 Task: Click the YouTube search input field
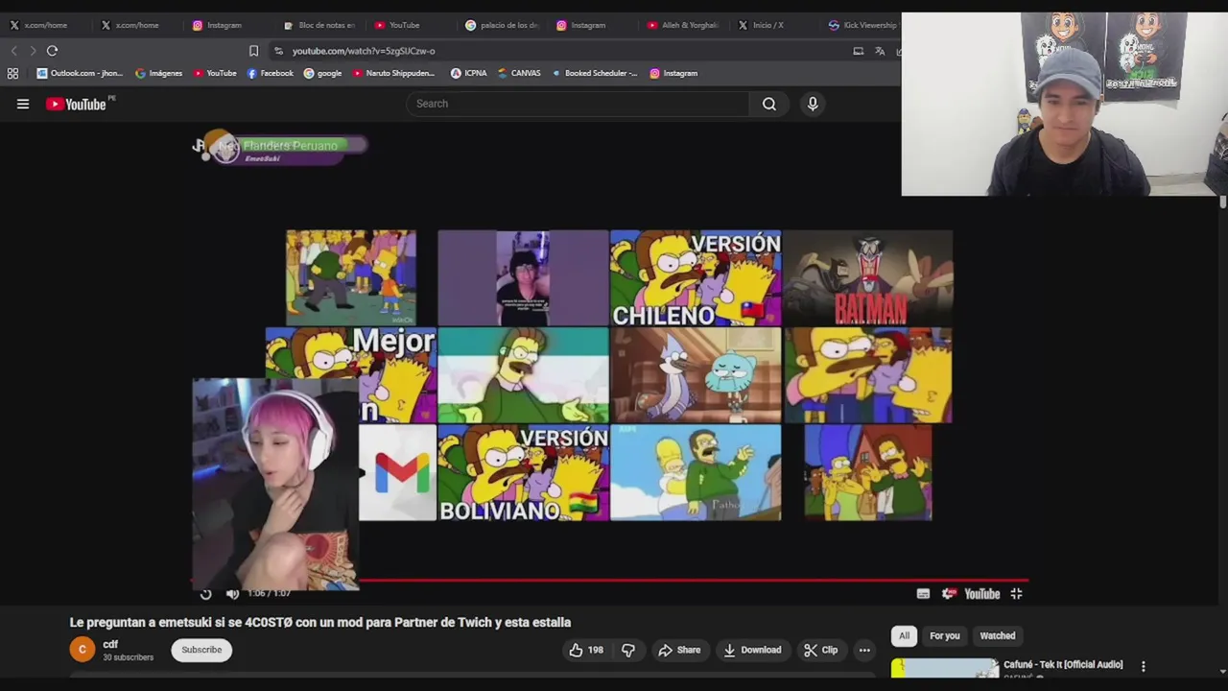point(579,104)
